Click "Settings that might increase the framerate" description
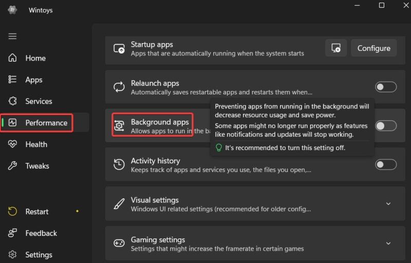The image size is (411, 263). point(217,249)
